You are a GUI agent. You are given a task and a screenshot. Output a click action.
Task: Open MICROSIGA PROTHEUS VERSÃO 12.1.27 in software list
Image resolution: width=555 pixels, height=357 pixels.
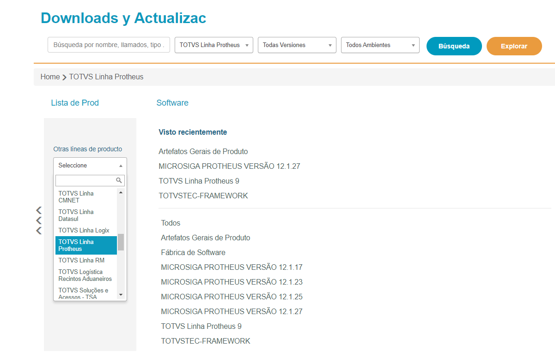pyautogui.click(x=232, y=311)
